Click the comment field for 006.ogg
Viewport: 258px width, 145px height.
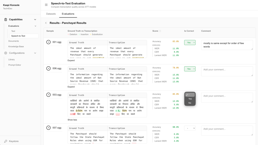point(227,71)
